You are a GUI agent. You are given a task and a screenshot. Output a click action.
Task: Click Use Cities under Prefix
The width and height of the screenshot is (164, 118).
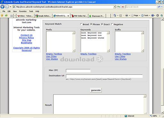[51, 56]
